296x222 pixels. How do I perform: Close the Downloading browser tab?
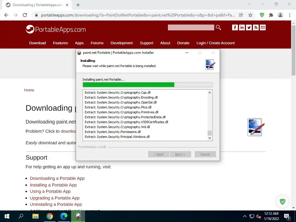coord(67,5)
